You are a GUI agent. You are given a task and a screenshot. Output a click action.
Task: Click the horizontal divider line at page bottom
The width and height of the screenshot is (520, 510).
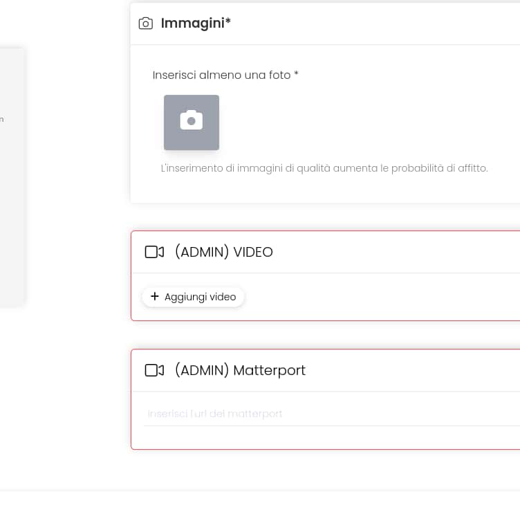tap(260, 491)
